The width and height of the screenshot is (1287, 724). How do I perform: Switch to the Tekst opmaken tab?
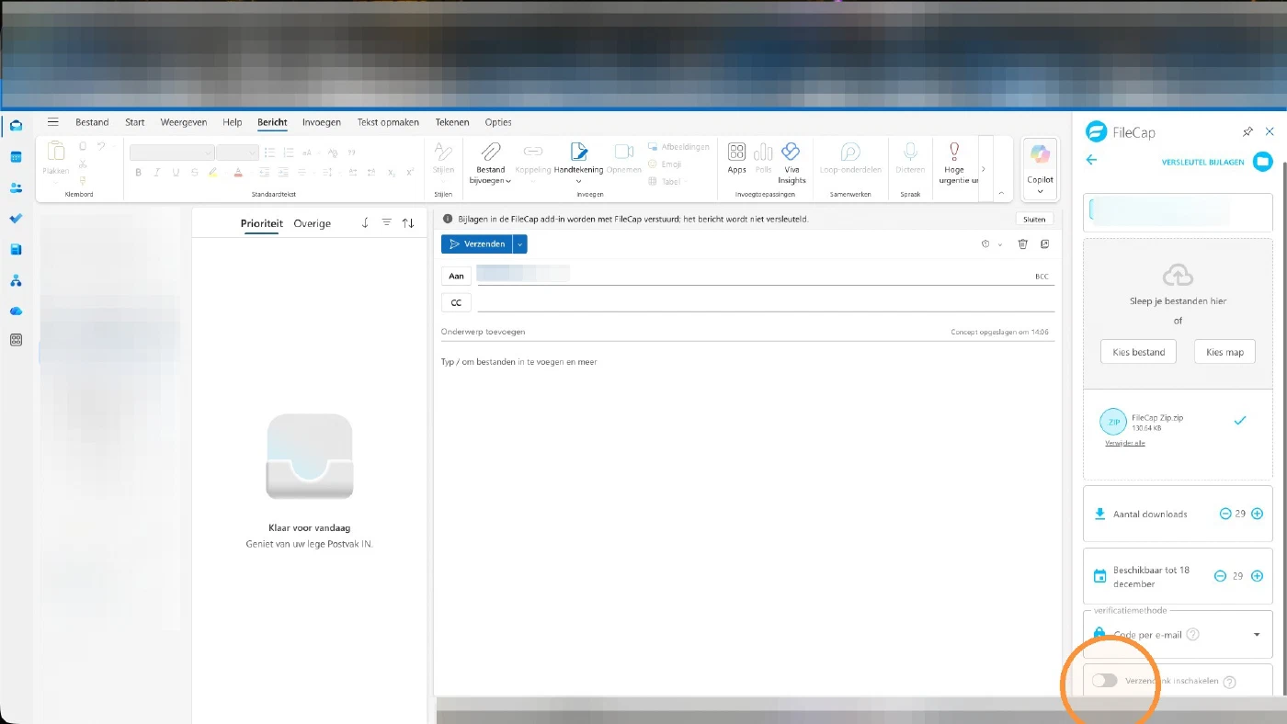point(388,122)
